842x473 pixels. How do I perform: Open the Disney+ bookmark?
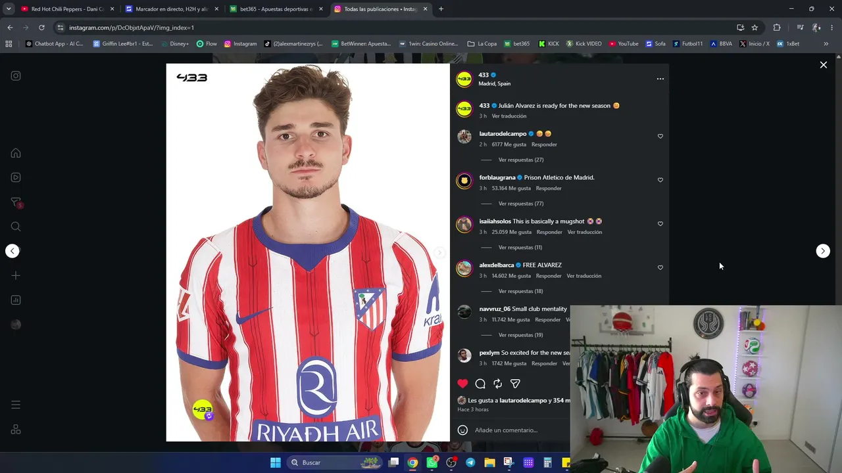coord(174,44)
